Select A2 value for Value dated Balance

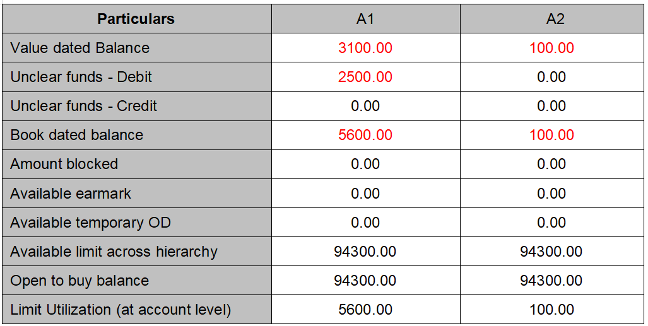coord(552,48)
